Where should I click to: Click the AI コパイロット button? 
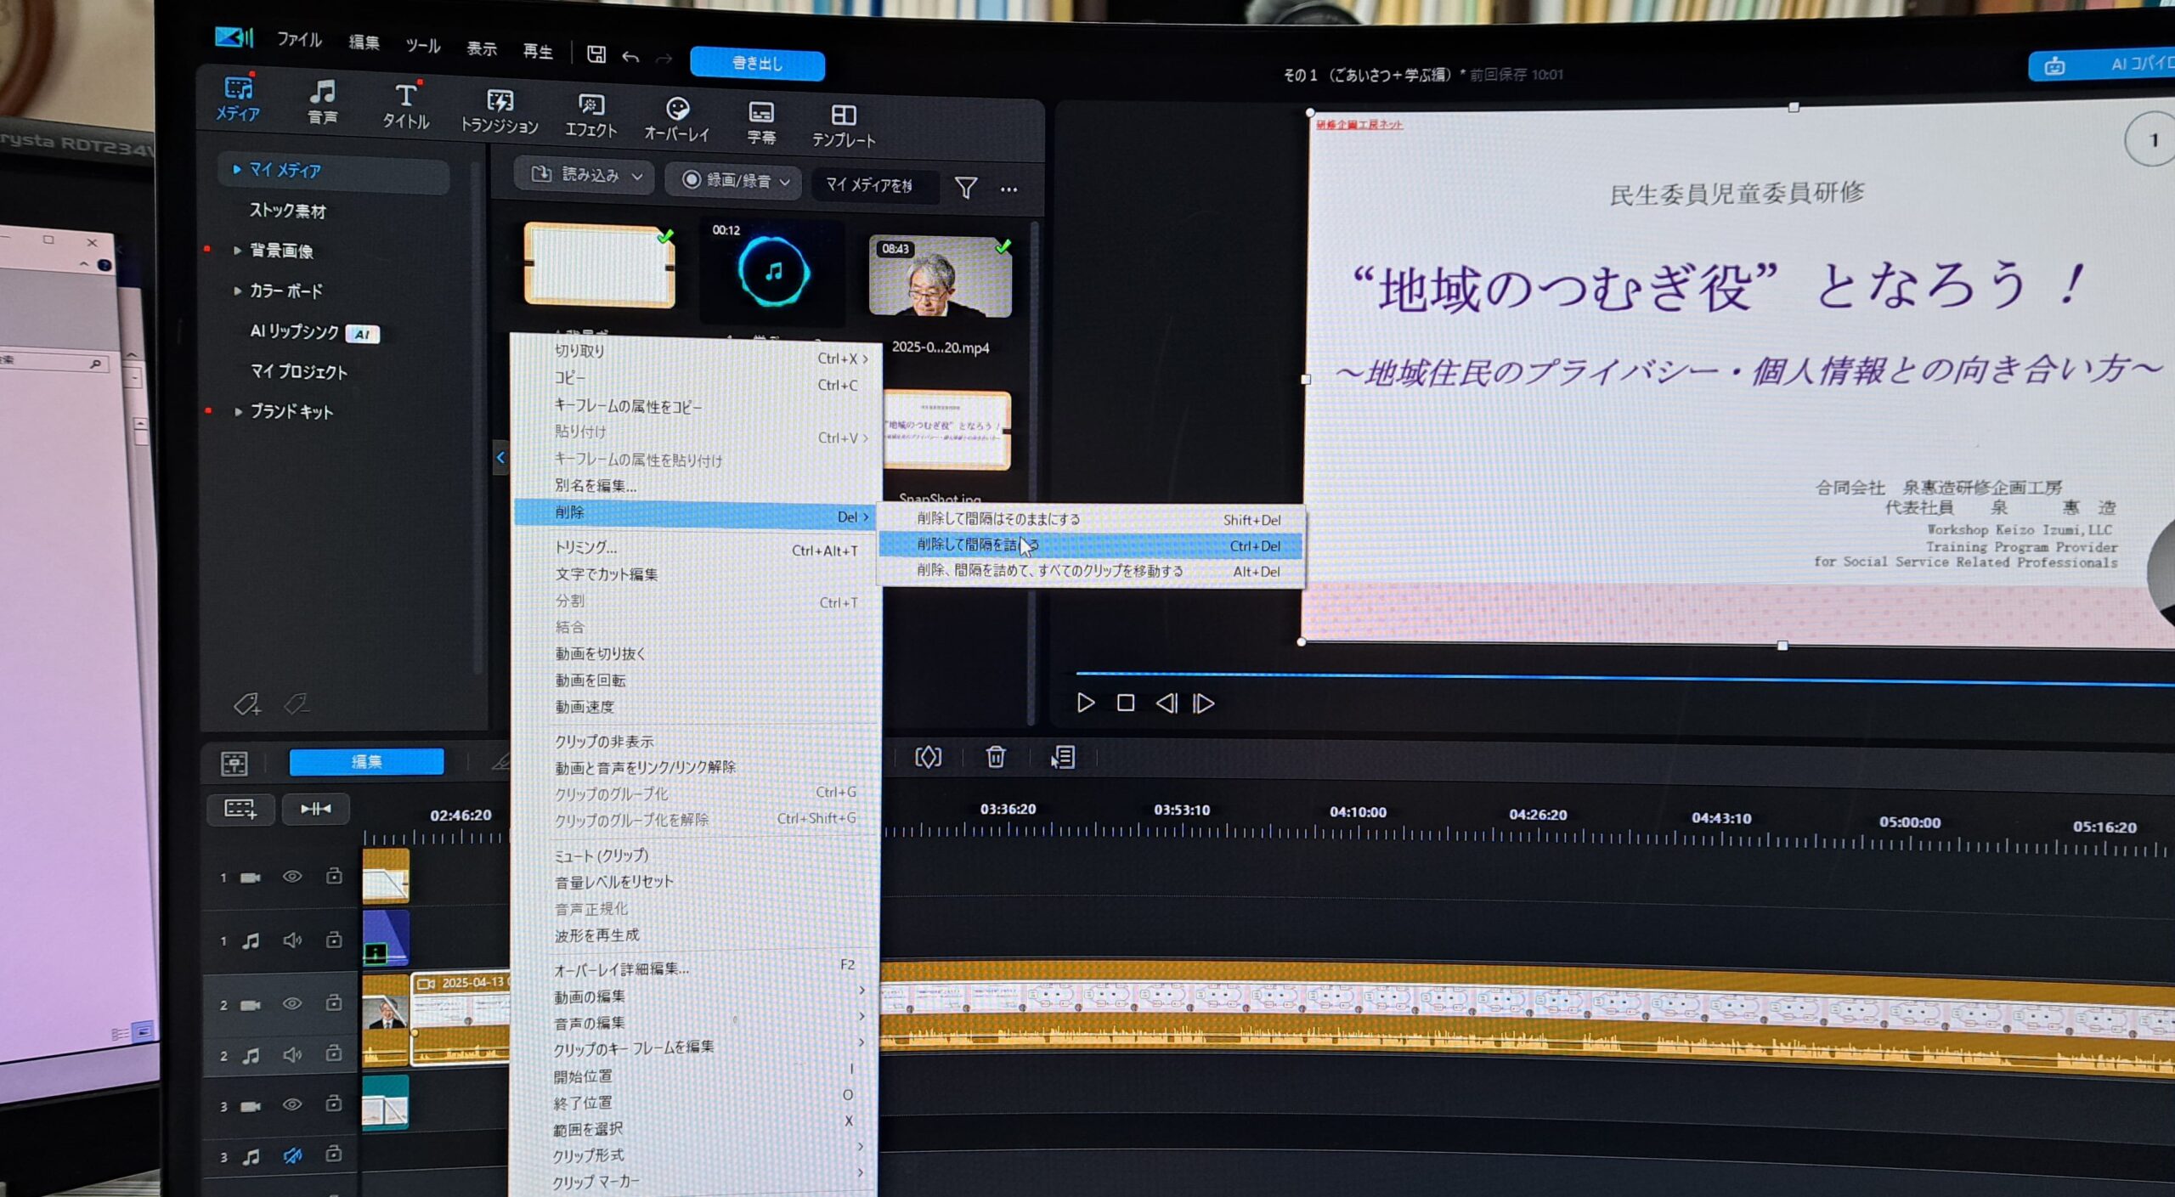click(x=2102, y=65)
